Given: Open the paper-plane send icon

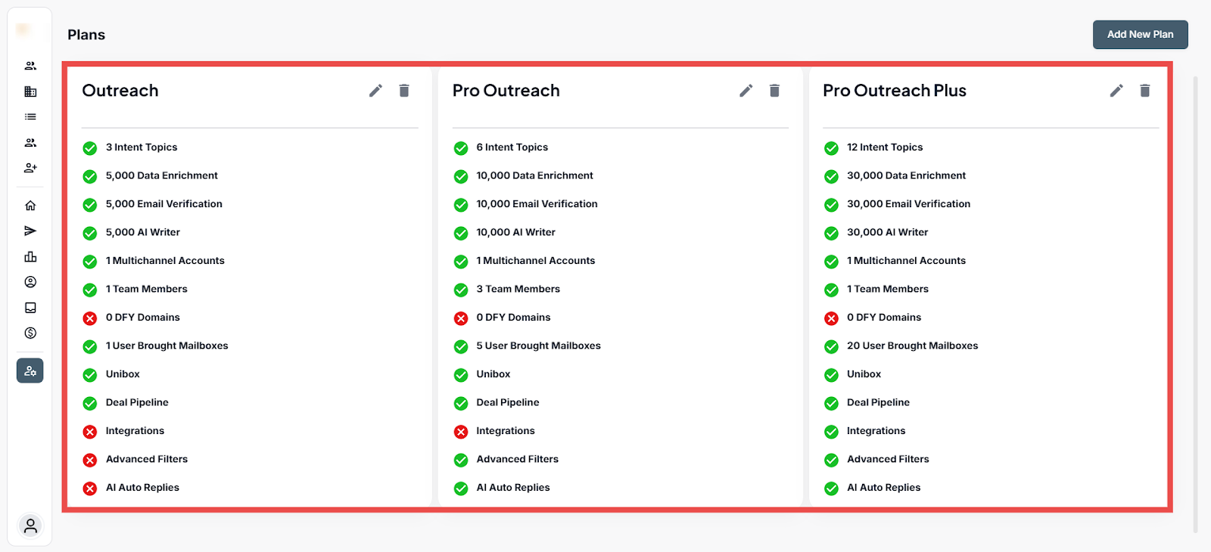Looking at the screenshot, I should pos(30,231).
